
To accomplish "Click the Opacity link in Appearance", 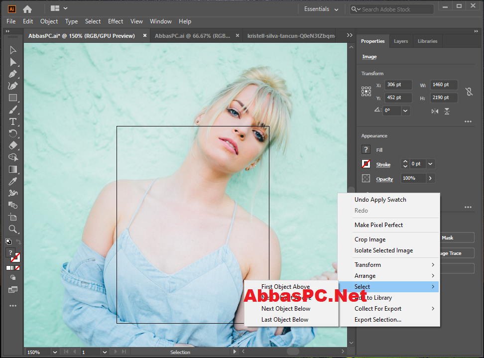I will coord(384,179).
